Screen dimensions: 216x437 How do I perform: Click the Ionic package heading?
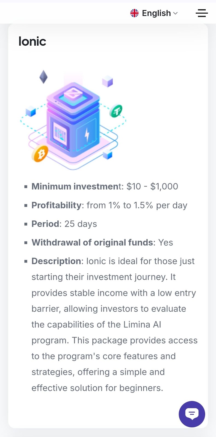pos(32,42)
